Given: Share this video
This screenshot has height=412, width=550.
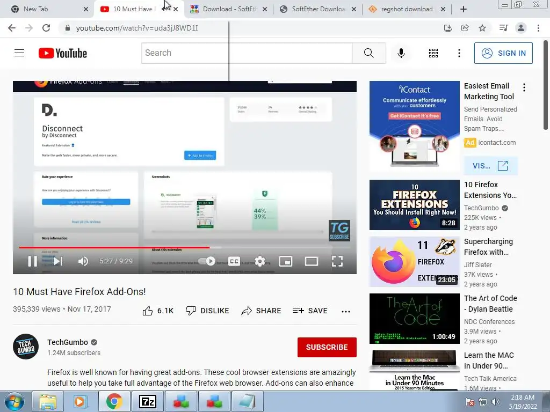Looking at the screenshot, I should (262, 311).
